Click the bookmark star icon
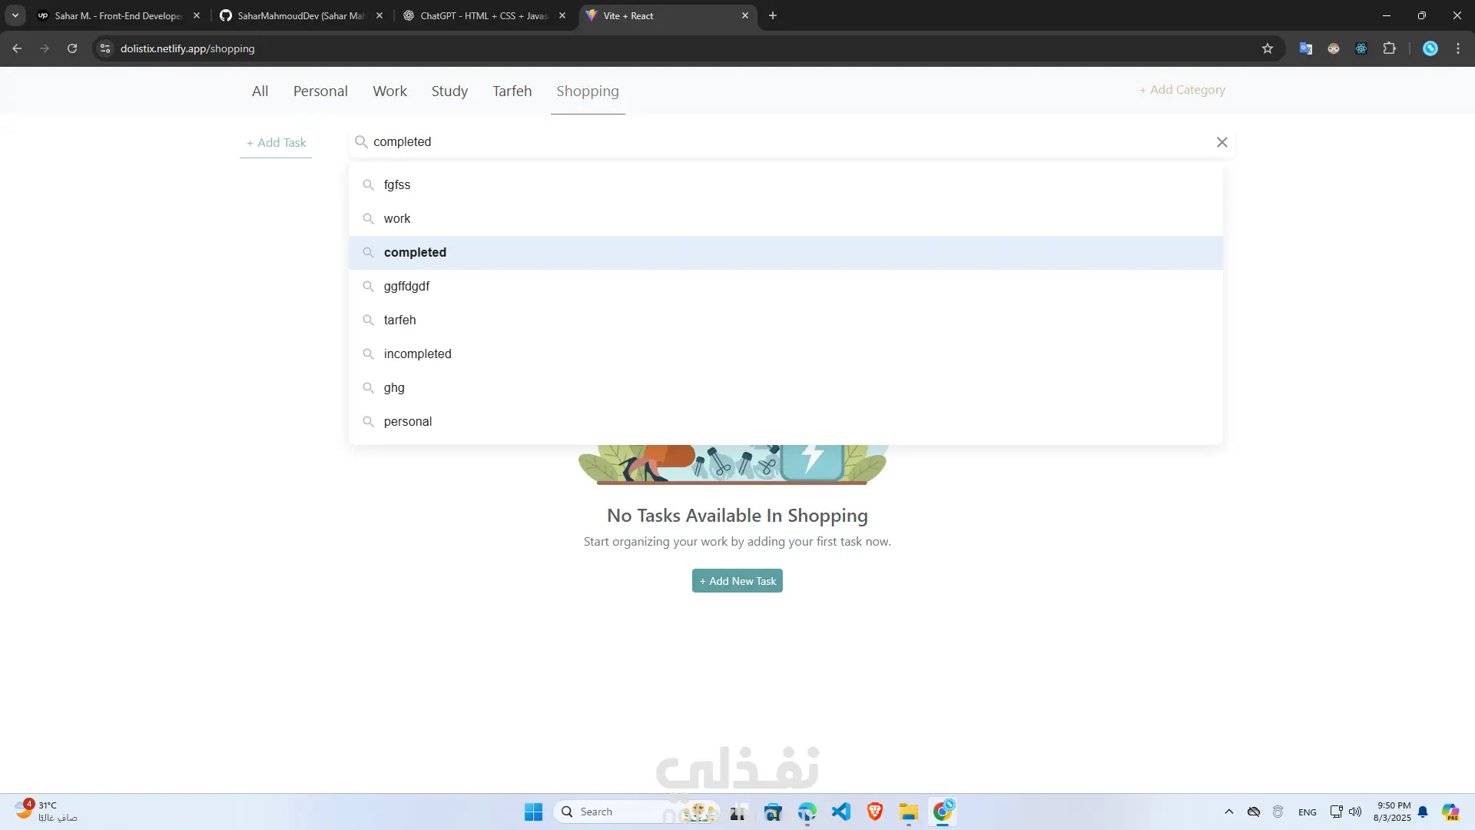 (x=1268, y=48)
